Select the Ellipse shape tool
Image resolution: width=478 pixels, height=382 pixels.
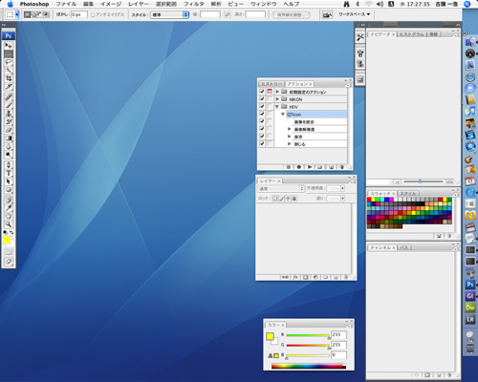9,190
